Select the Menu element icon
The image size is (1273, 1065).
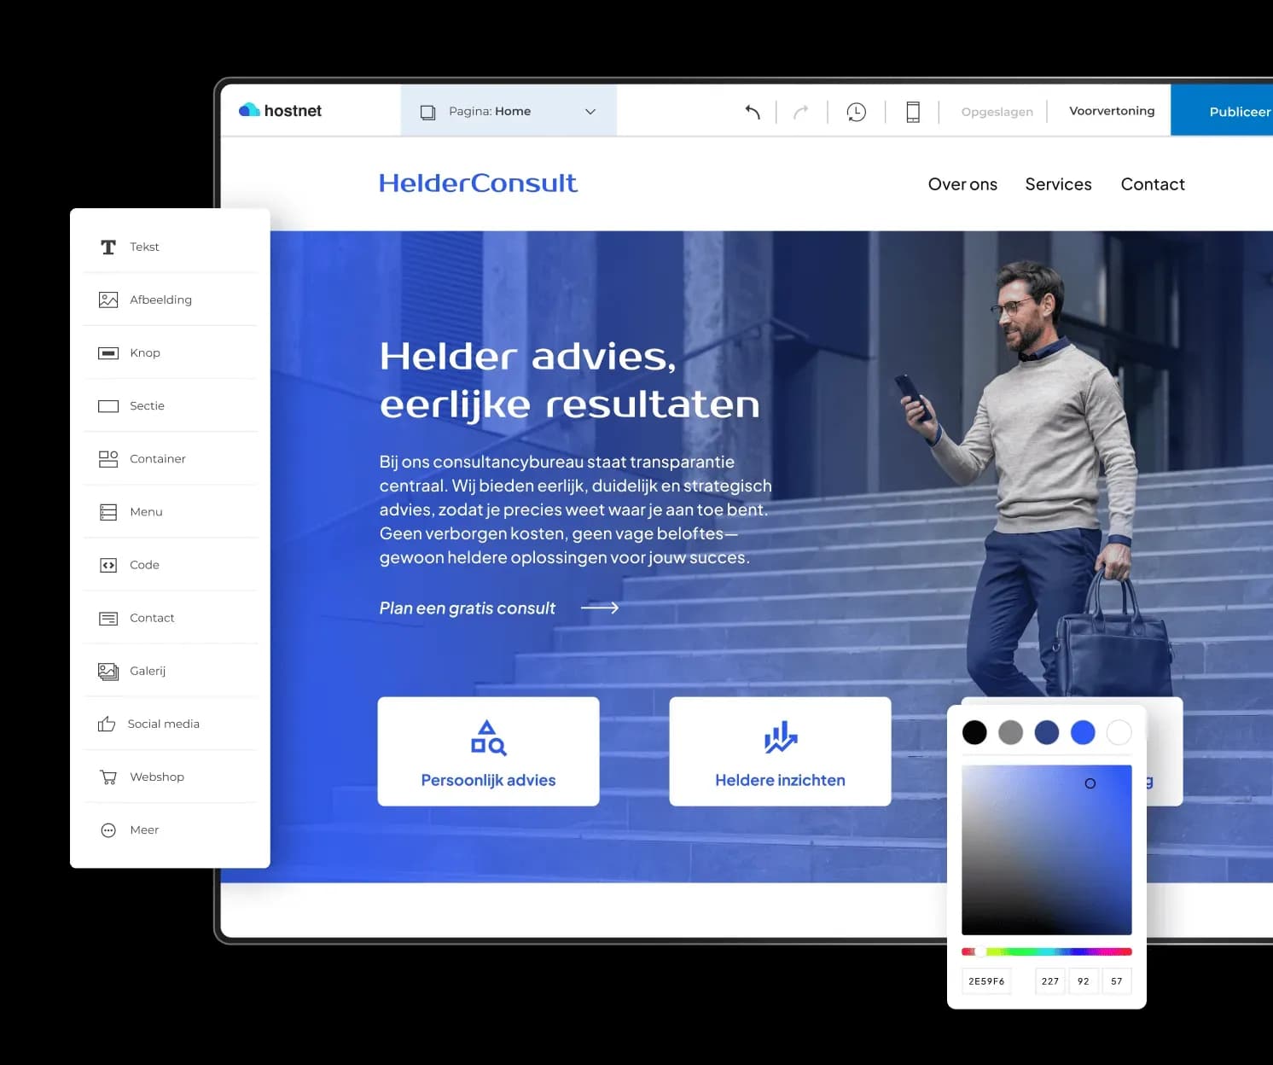108,512
